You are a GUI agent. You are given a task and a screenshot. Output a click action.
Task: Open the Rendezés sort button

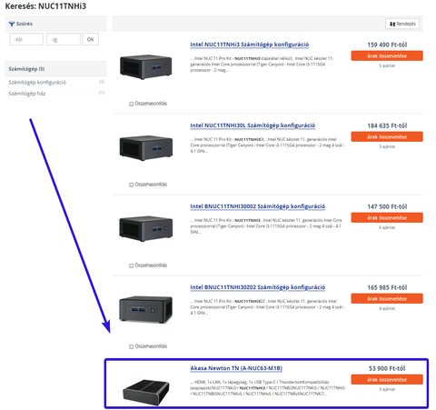point(402,24)
